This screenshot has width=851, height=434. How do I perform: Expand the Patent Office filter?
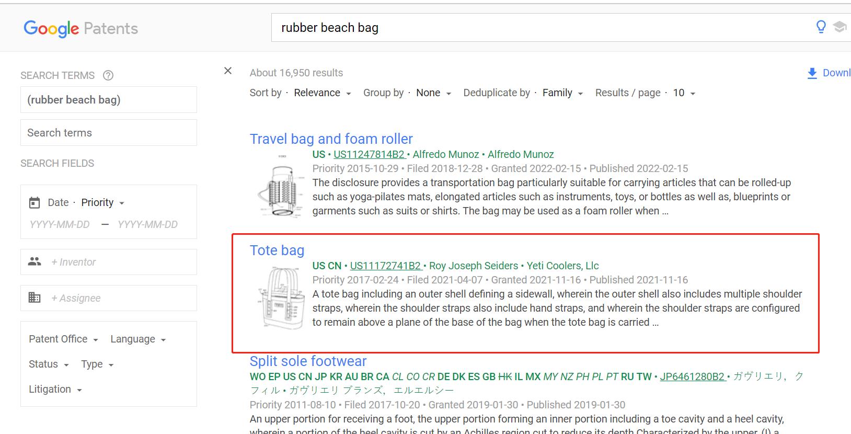pyautogui.click(x=63, y=339)
